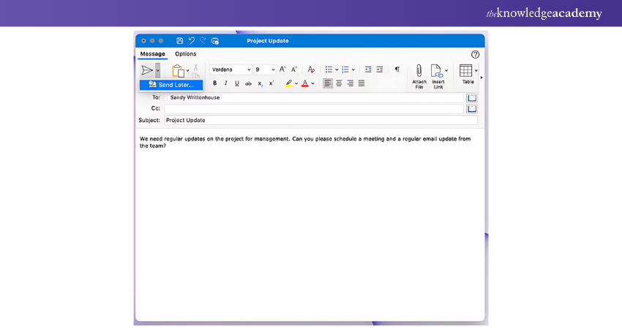Toggle italic formatting
The height and width of the screenshot is (329, 622).
point(225,83)
